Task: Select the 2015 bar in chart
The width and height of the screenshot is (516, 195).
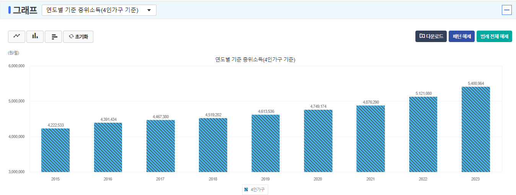Action: (x=55, y=150)
